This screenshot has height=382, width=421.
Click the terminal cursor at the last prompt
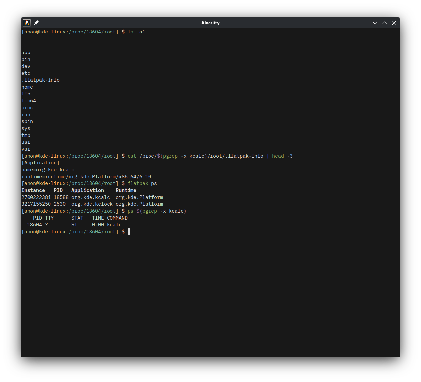pyautogui.click(x=129, y=232)
